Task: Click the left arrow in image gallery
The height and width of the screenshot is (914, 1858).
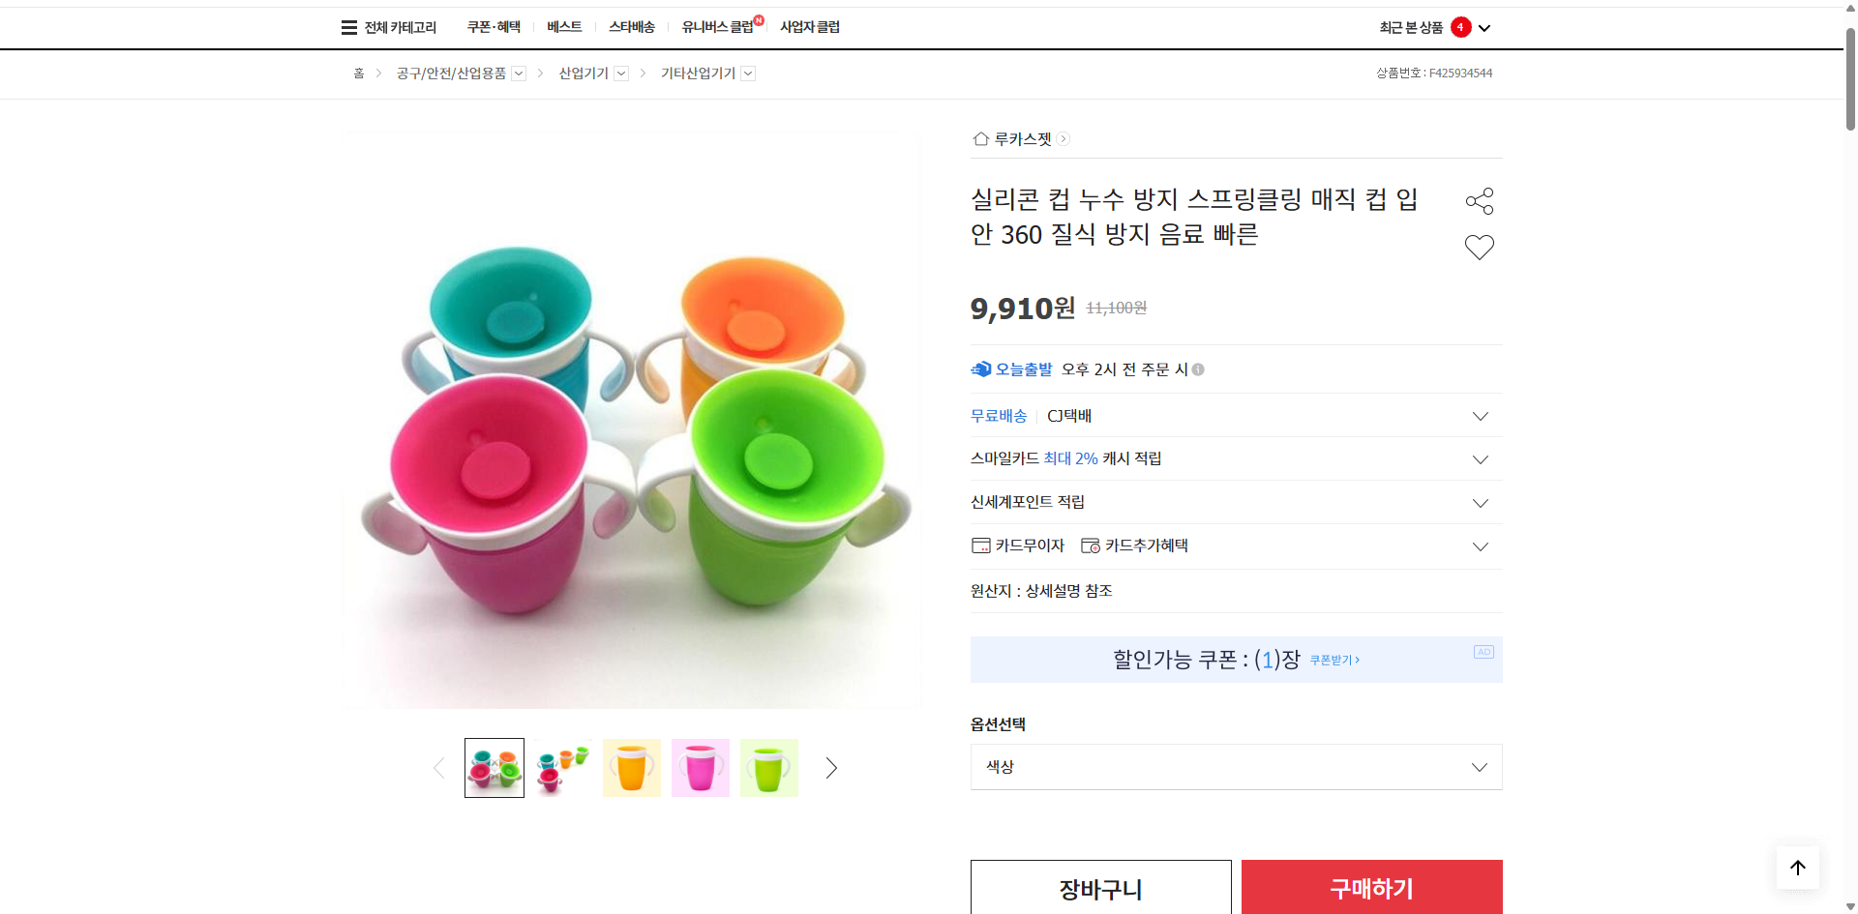Action: tap(437, 767)
